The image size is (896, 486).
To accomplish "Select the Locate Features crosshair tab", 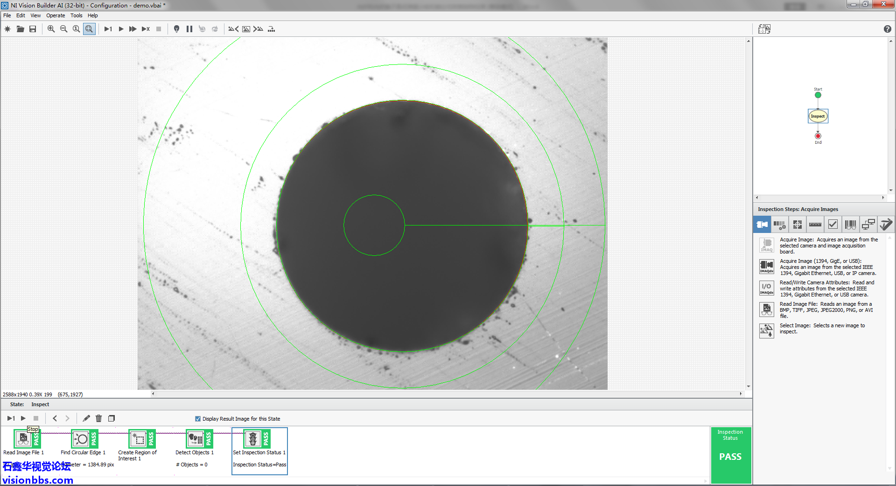I will [797, 225].
